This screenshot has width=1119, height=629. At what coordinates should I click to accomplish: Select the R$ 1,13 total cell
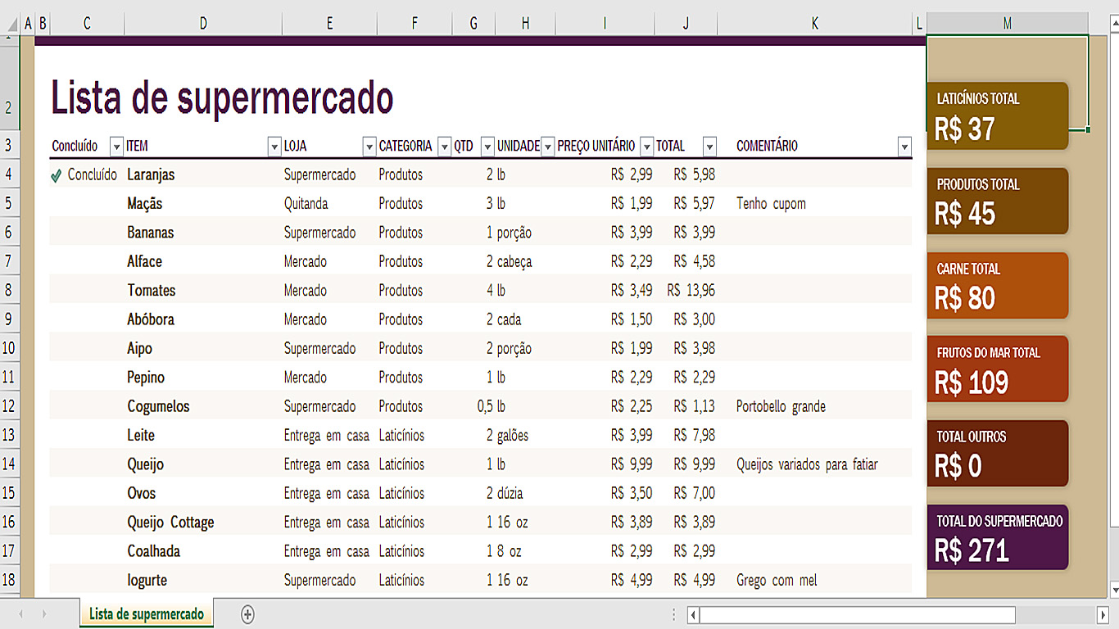coord(686,407)
